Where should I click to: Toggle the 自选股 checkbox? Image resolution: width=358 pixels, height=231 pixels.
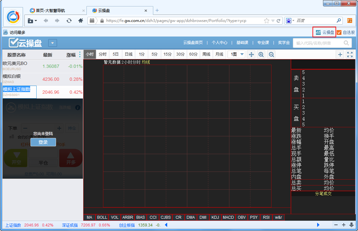coord(339,32)
